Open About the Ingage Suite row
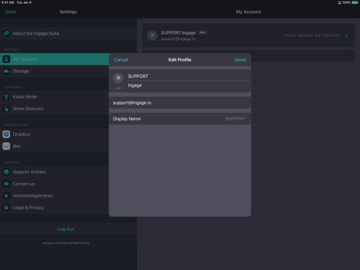The image size is (360, 270). pos(68,34)
